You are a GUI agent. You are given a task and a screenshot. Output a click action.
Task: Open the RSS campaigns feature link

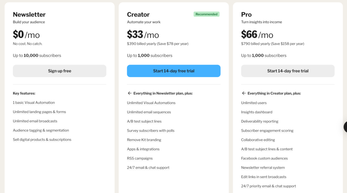(140, 158)
